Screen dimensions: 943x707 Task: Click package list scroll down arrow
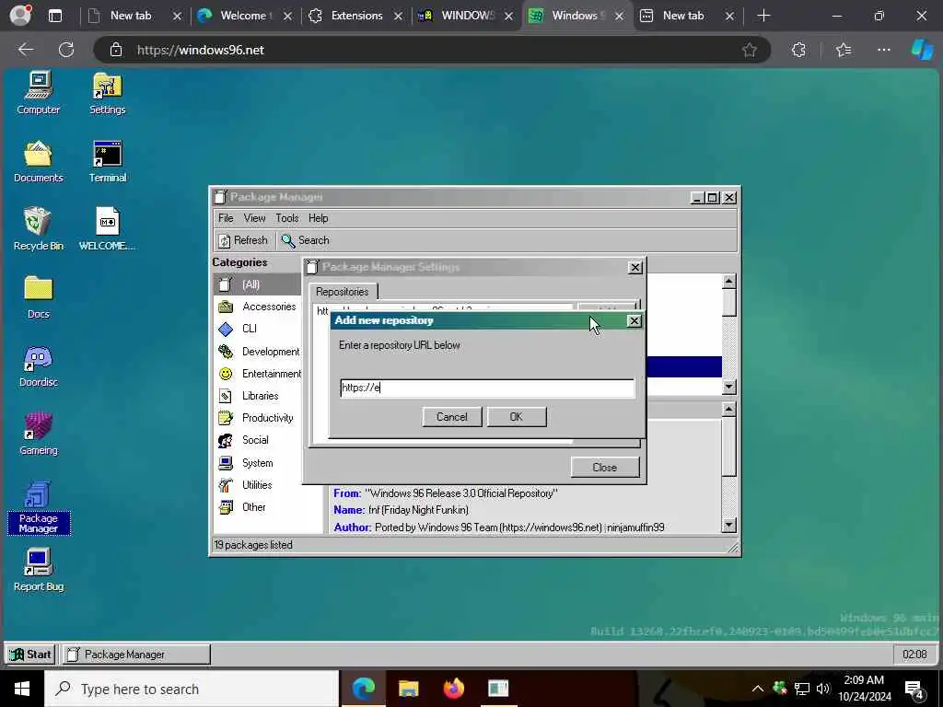click(x=729, y=388)
